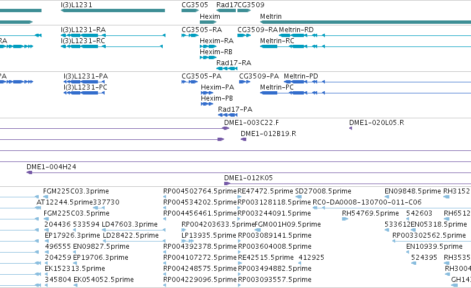
Task: Click the EN05318.5prime feature label
Action: pyautogui.click(x=439, y=224)
